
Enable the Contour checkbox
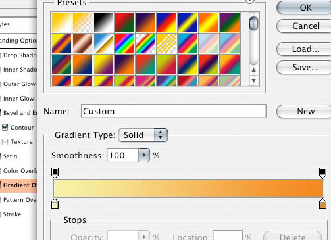5,128
